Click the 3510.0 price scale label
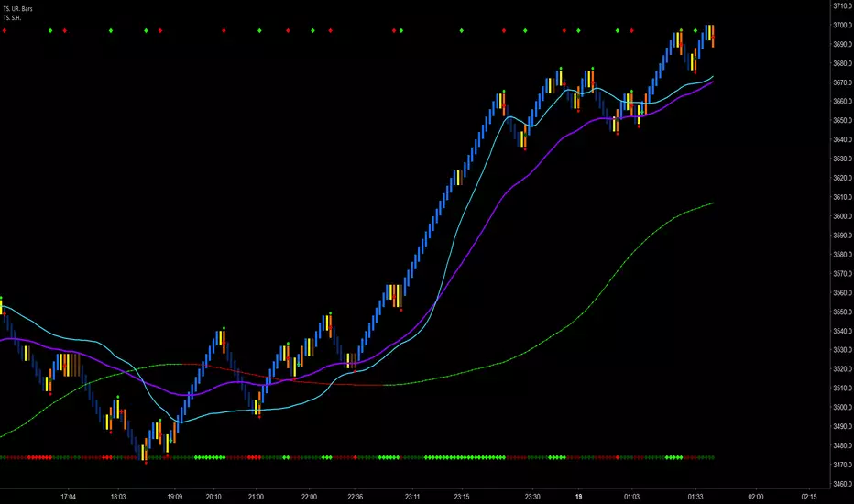 [843, 388]
